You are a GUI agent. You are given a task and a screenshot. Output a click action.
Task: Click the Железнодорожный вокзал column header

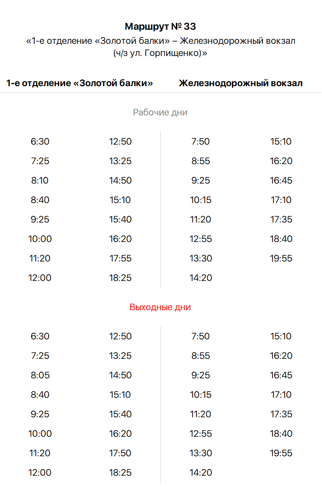[241, 83]
